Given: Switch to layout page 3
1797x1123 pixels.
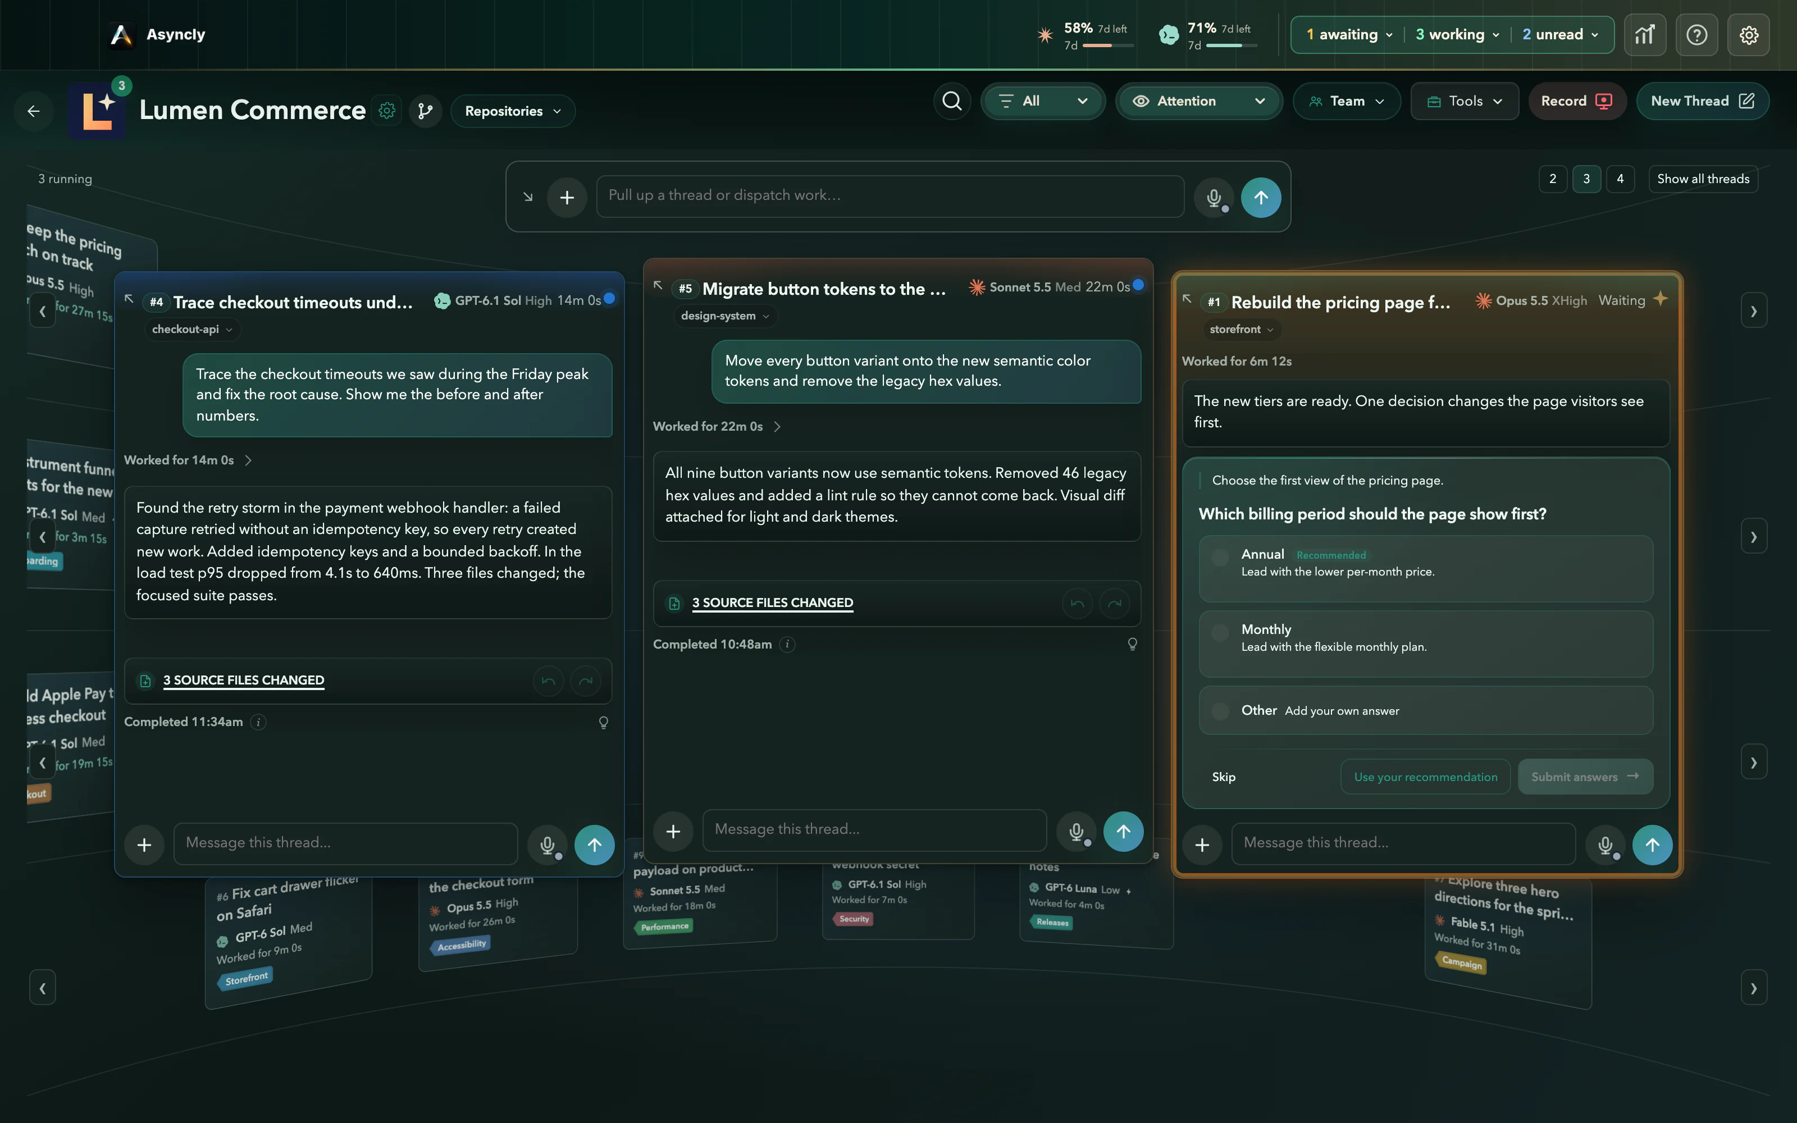Looking at the screenshot, I should [1586, 179].
